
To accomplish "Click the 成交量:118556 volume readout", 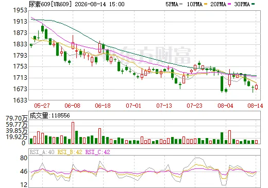I will [x=49, y=115].
